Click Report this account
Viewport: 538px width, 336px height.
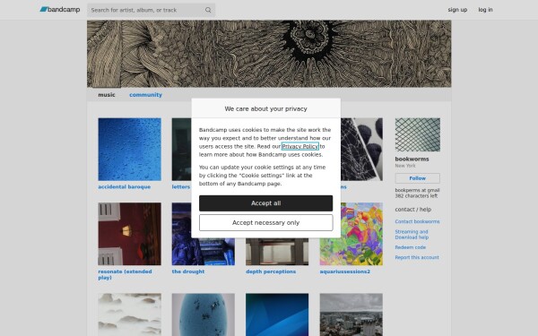pyautogui.click(x=417, y=257)
